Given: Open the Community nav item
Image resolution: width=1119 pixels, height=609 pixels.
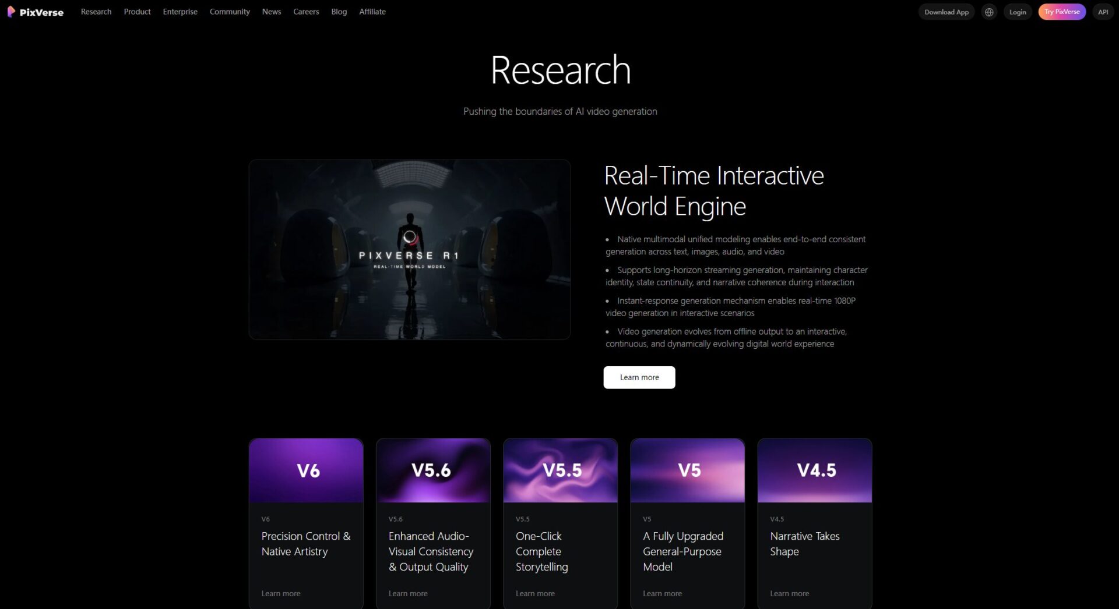Looking at the screenshot, I should click(230, 12).
